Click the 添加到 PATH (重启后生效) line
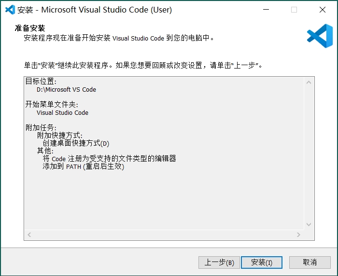The image size is (338, 276). [x=83, y=166]
